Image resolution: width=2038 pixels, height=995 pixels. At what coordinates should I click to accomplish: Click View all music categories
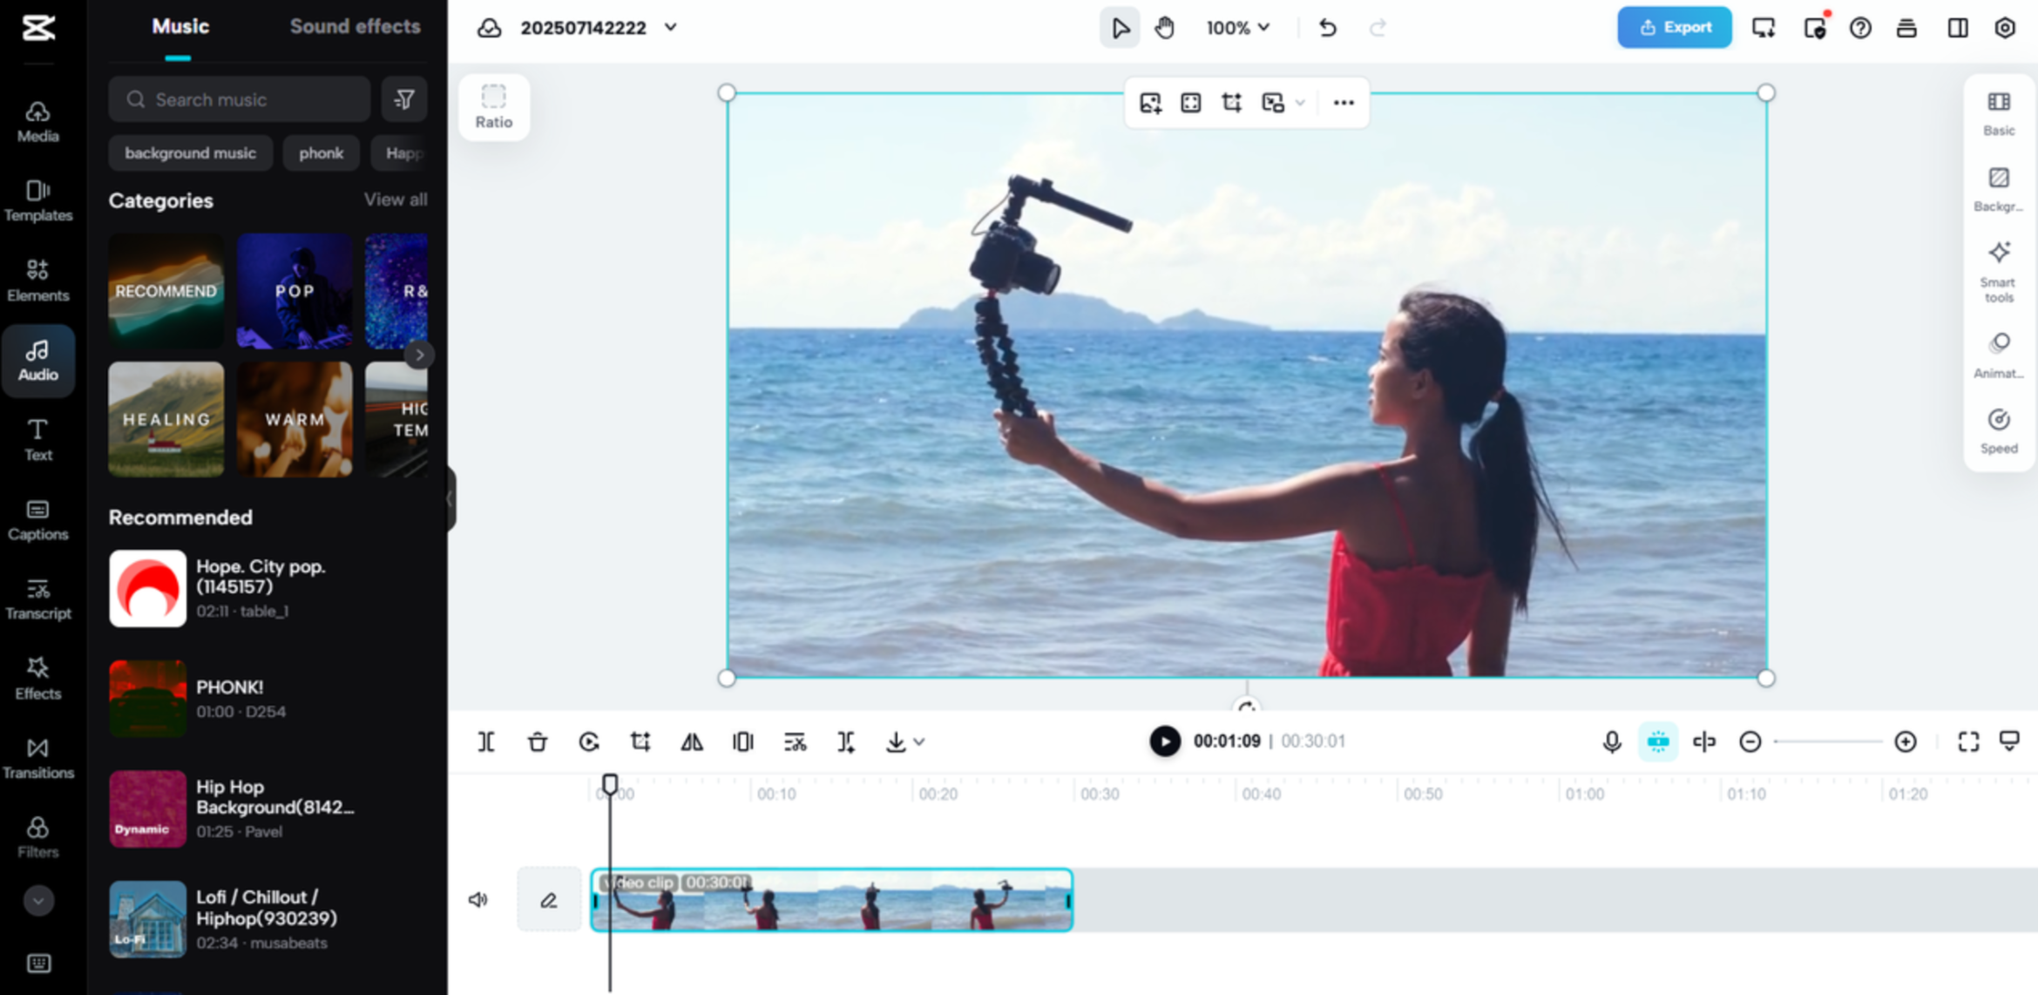(x=396, y=200)
